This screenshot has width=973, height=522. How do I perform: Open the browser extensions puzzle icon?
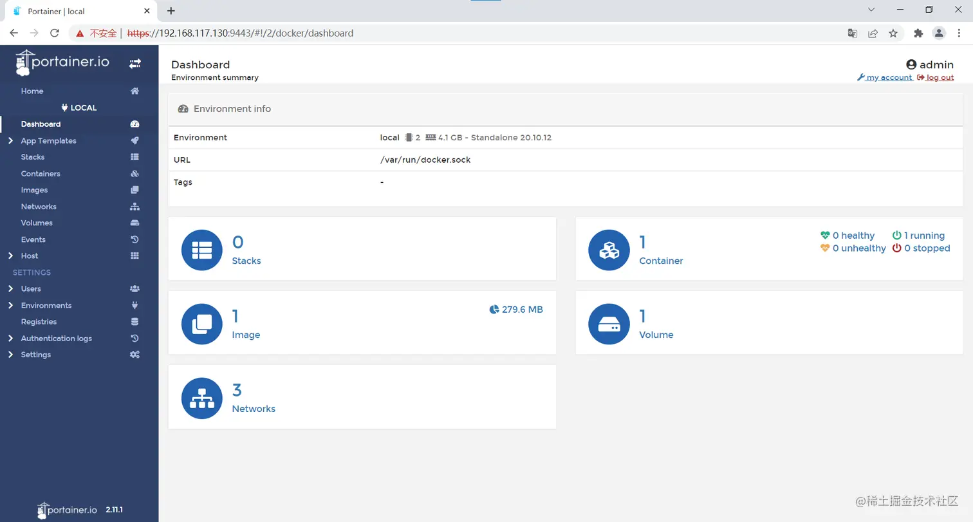[x=918, y=33]
